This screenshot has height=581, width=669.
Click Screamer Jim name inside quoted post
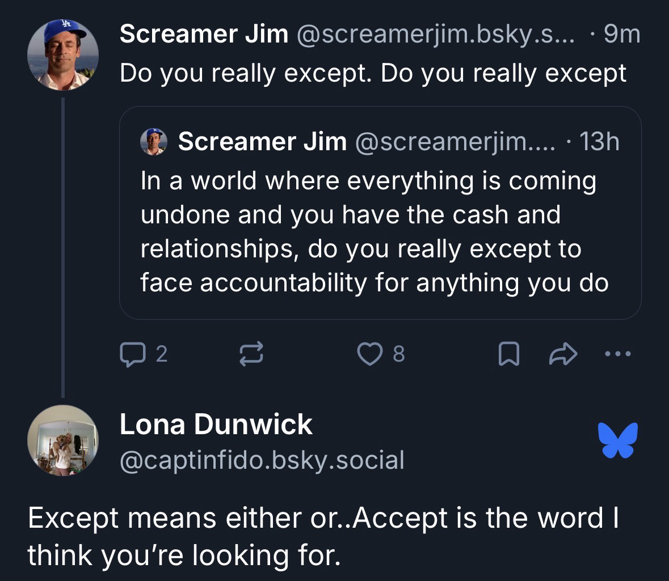262,141
